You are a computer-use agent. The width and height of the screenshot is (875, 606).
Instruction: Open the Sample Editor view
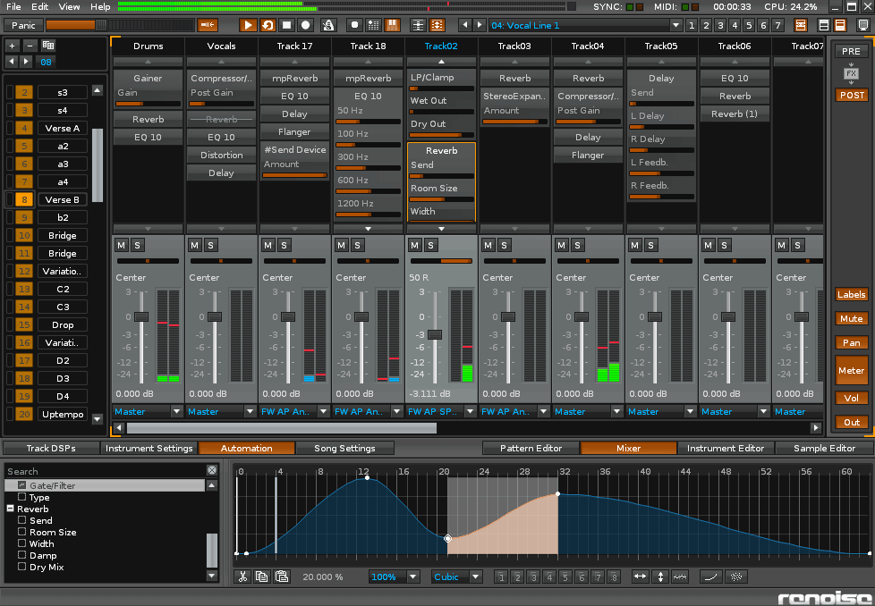[824, 448]
